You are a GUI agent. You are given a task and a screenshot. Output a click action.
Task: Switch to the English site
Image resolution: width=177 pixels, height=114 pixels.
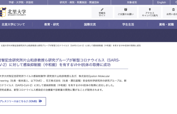(x=161, y=2)
